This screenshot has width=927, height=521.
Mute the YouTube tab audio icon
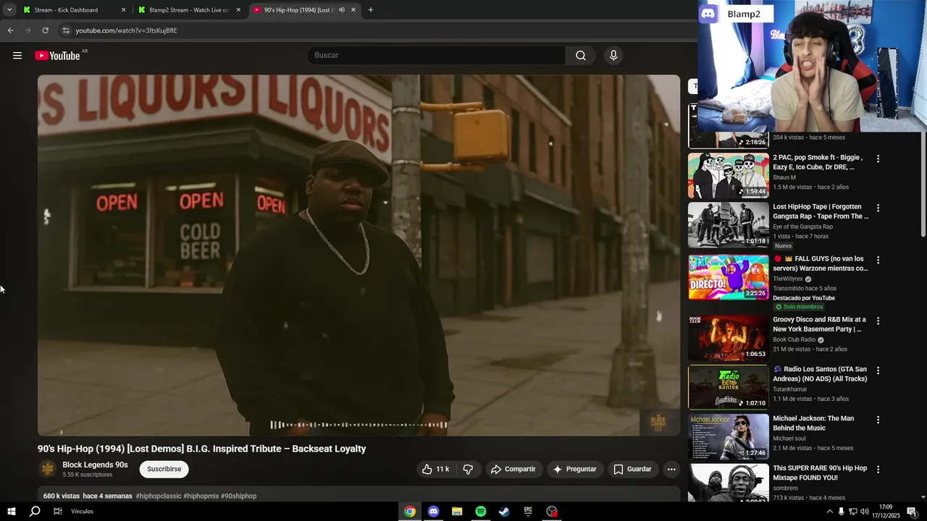342,10
